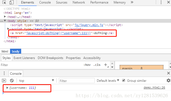The width and height of the screenshot is (171, 101).
Task: Focus the Styles Filter input
Action: pos(42,65)
